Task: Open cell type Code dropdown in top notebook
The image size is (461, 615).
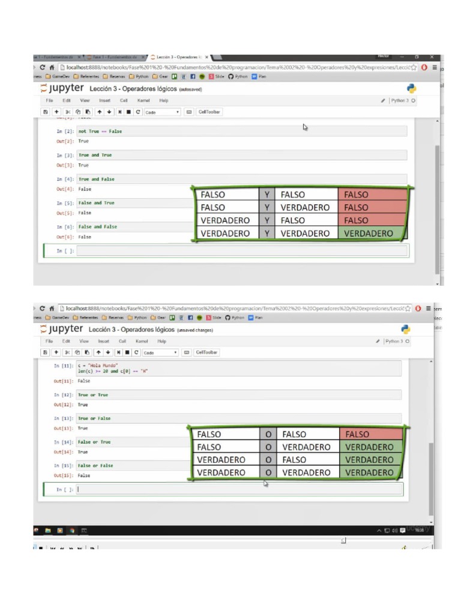Action: (x=162, y=112)
